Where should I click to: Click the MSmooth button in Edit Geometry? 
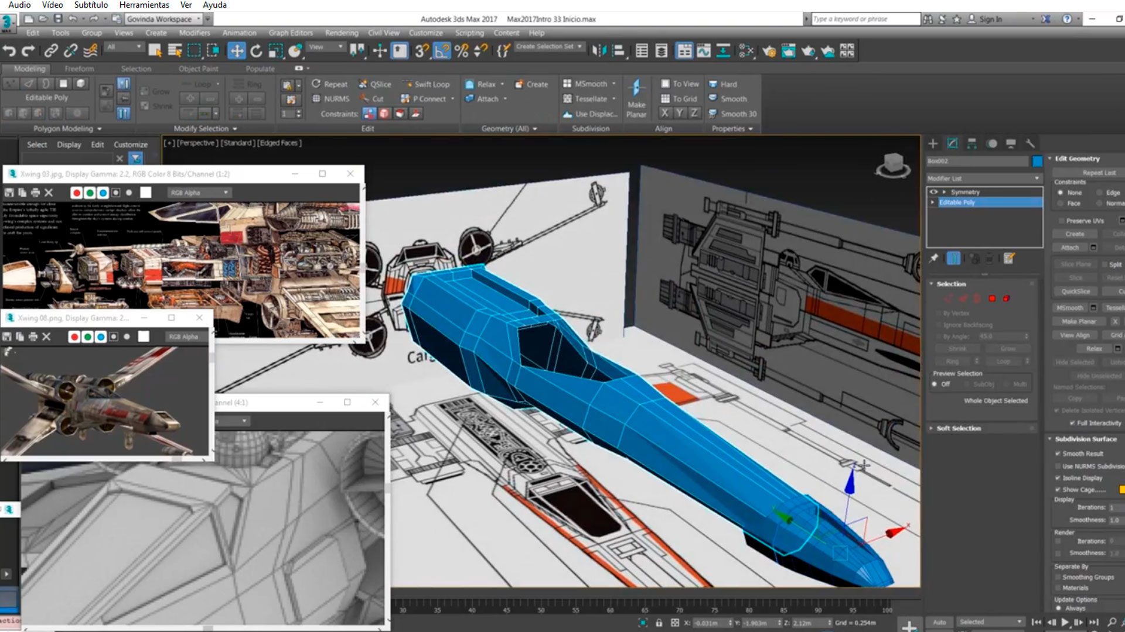(x=1070, y=308)
